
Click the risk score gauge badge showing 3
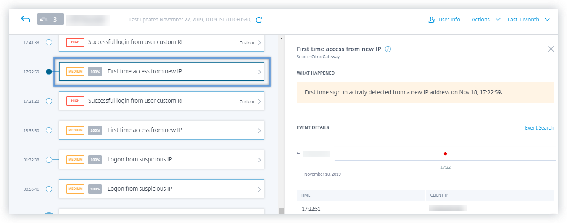50,20
